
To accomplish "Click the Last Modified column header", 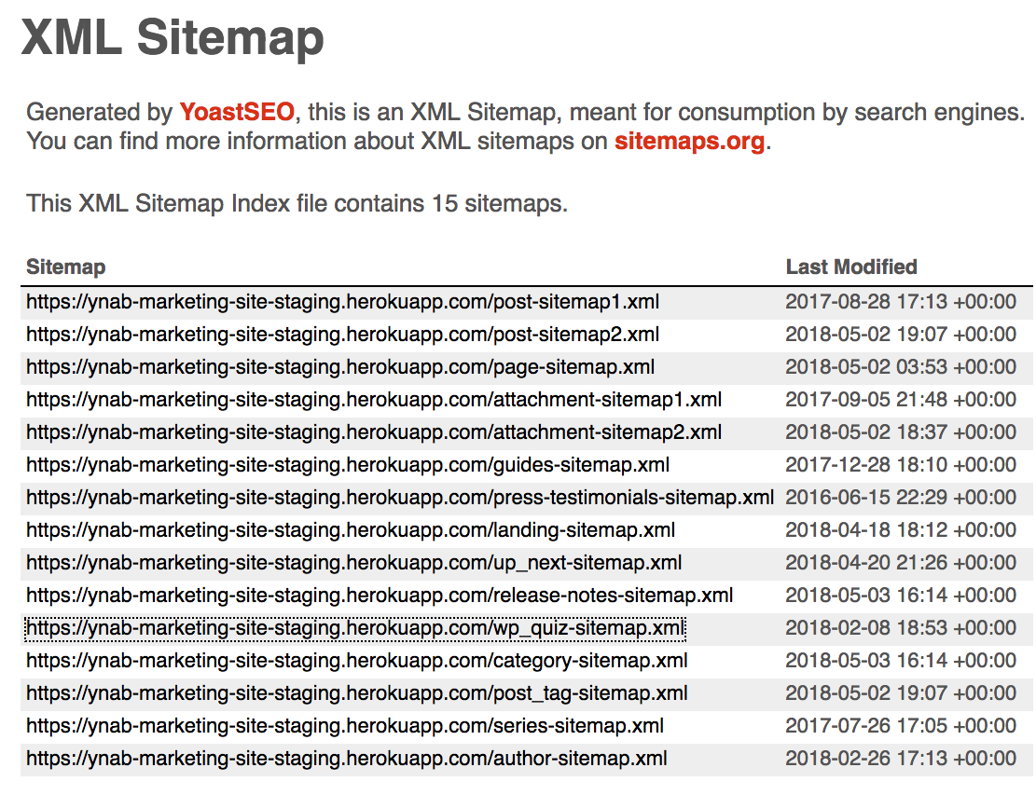I will point(851,267).
